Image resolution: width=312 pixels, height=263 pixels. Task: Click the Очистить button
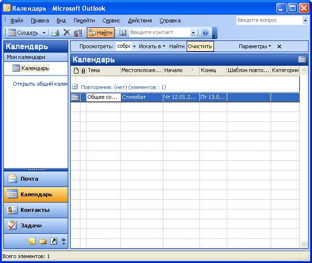click(x=200, y=46)
